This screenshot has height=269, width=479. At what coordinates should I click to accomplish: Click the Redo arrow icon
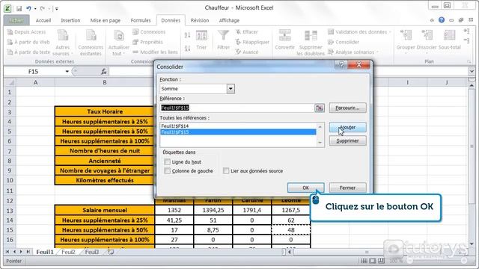point(42,8)
